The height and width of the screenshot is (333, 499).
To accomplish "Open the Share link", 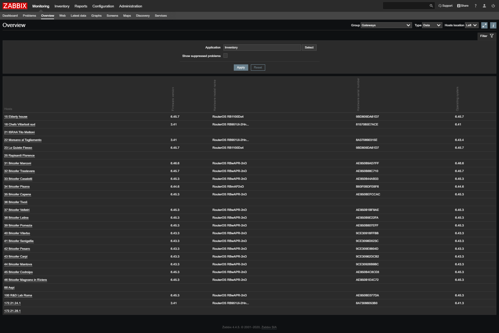I will (x=463, y=6).
